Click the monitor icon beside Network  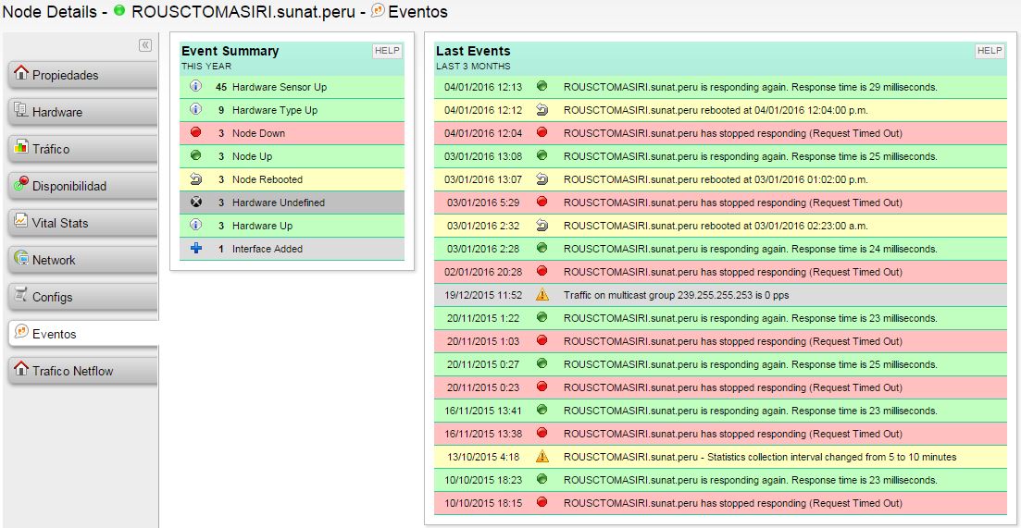pyautogui.click(x=21, y=258)
